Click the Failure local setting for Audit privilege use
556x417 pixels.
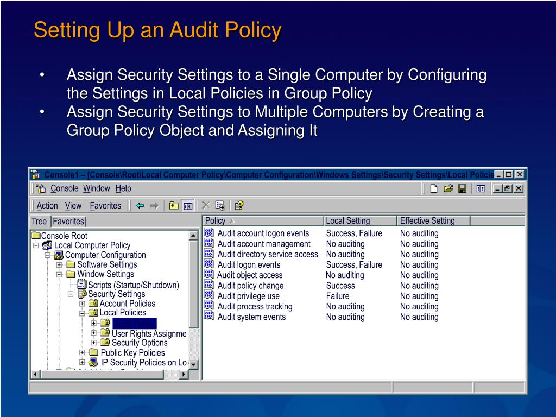tap(338, 296)
